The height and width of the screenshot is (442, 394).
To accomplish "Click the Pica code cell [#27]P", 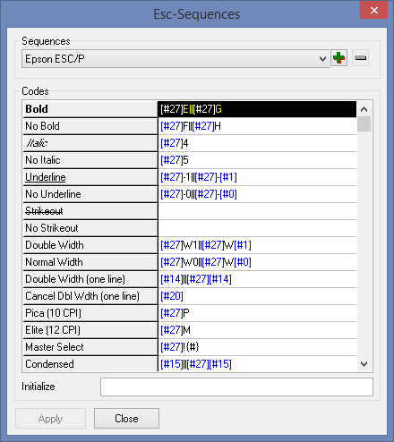I will (x=257, y=313).
